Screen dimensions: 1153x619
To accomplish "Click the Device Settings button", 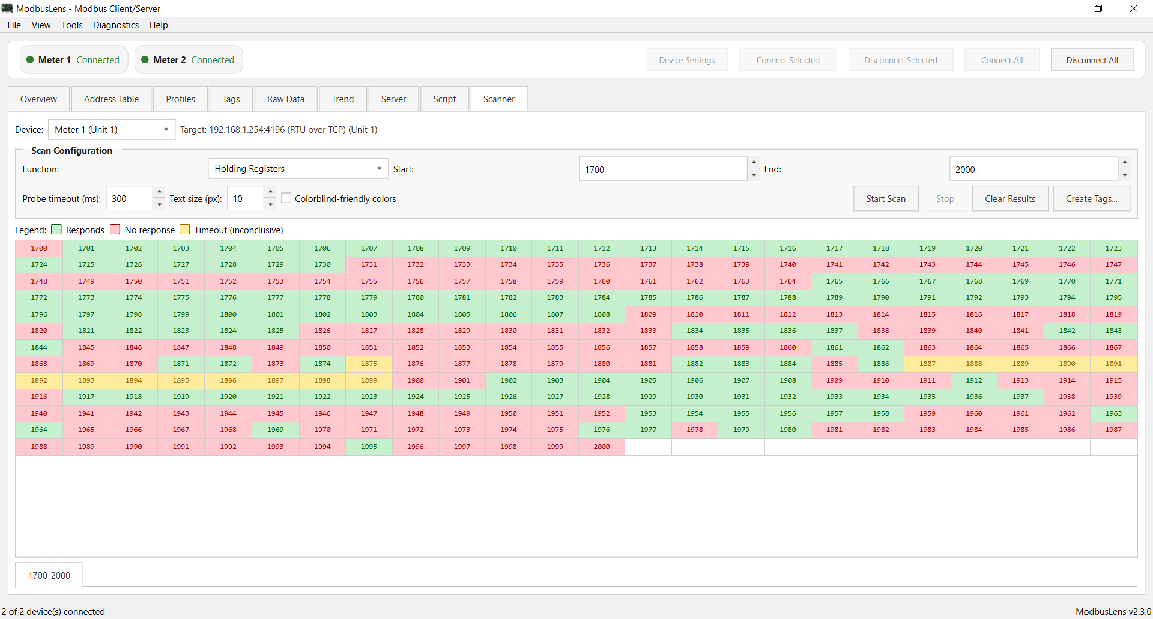I will coord(686,60).
